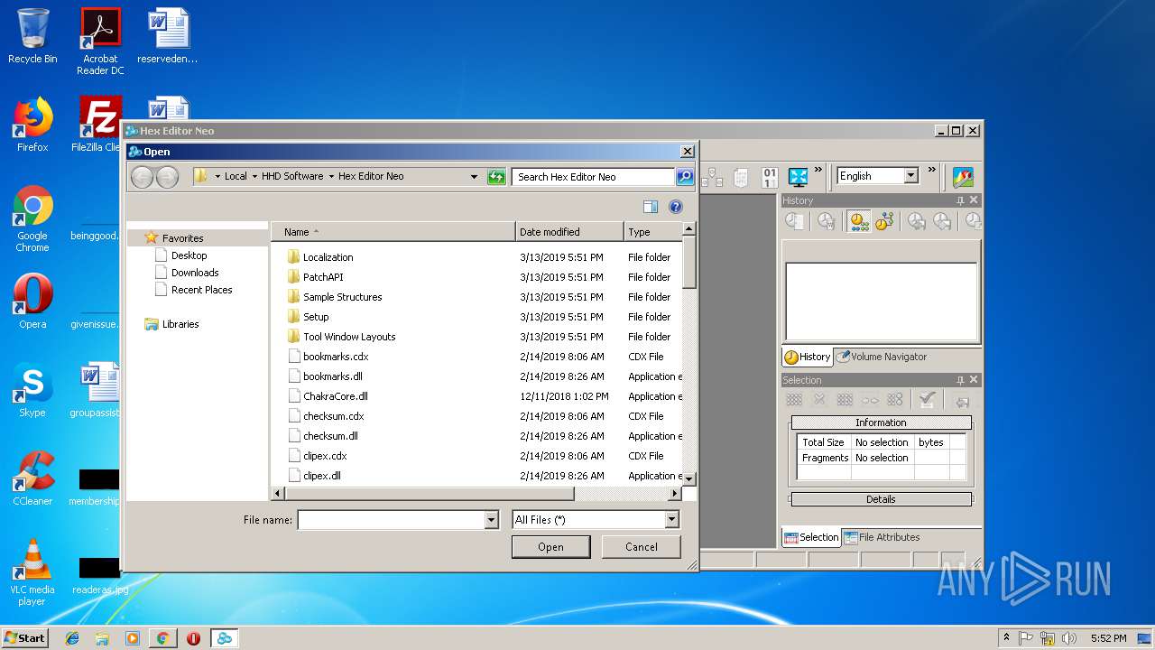
Task: Click the Cancel button in dialog
Action: tap(642, 547)
